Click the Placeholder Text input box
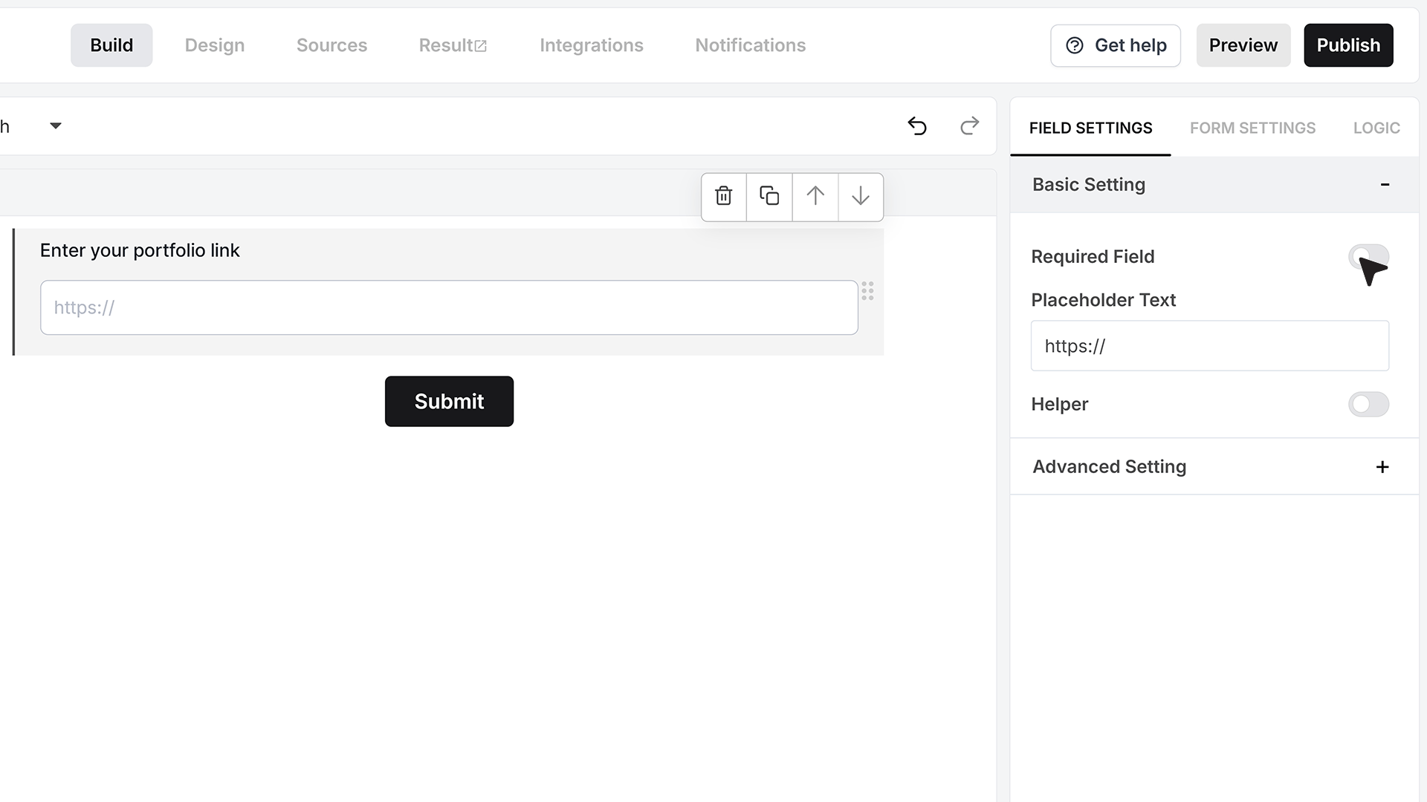This screenshot has width=1427, height=802. pos(1210,346)
